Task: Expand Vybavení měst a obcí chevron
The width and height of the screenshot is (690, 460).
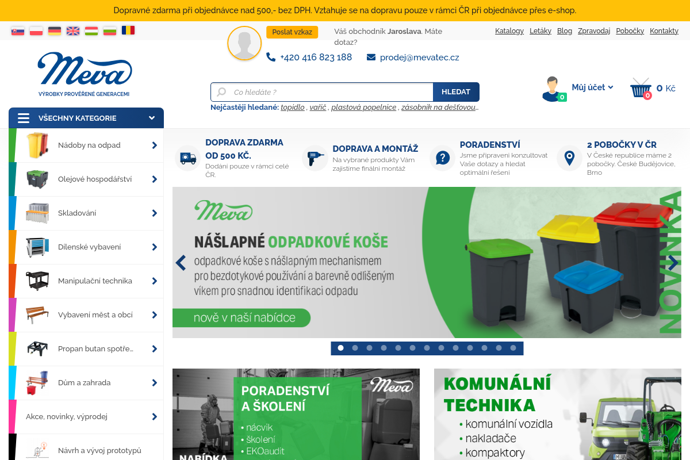Action: [154, 315]
